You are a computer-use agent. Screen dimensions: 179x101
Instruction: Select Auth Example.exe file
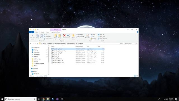click(78, 49)
